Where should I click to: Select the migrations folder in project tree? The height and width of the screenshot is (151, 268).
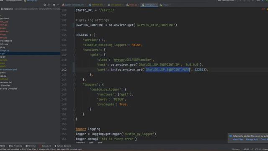coord(4,18)
